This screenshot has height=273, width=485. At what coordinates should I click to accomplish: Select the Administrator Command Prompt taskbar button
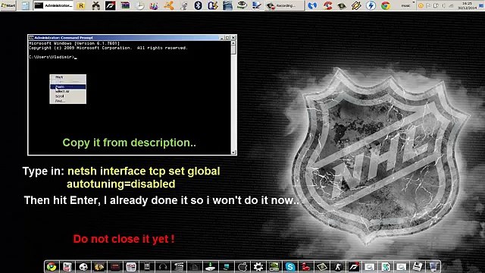53,5
